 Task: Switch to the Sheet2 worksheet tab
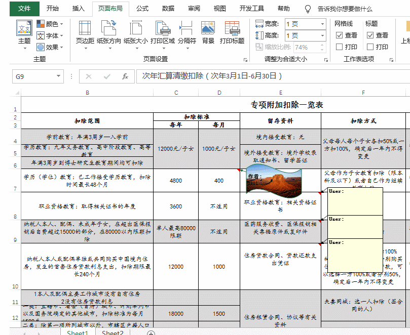coord(113,333)
